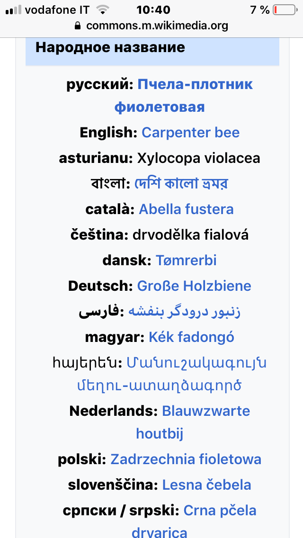This screenshot has width=303, height=538.
Task: Tap the Народное название section header
Action: (110, 47)
